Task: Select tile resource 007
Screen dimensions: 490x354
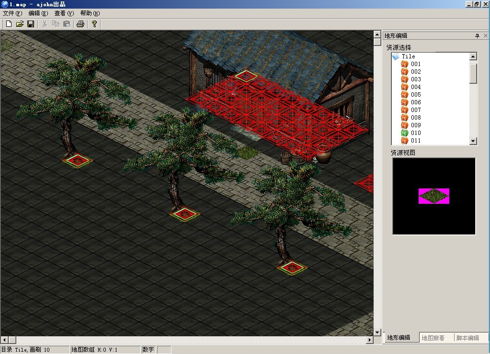Action: coord(416,110)
